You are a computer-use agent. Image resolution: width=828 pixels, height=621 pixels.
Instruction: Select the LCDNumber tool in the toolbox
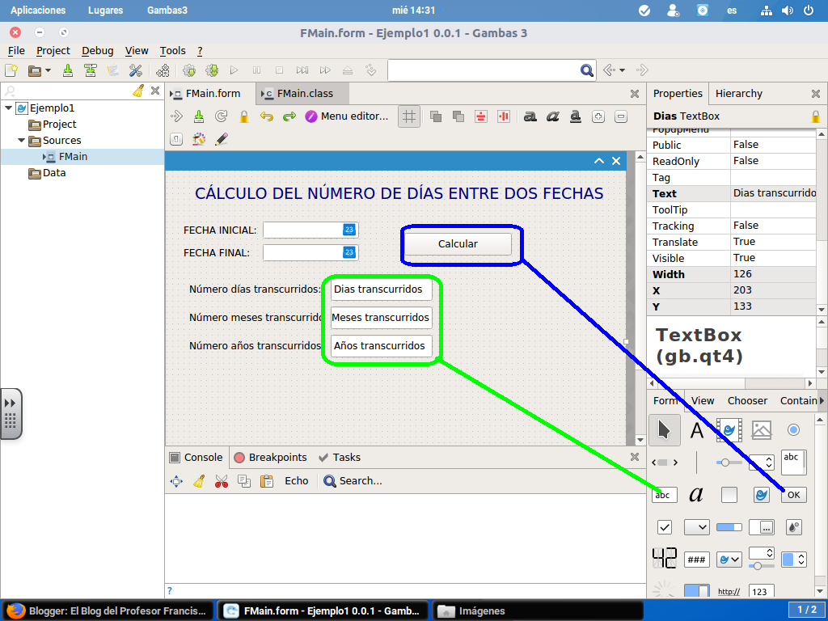click(x=664, y=559)
